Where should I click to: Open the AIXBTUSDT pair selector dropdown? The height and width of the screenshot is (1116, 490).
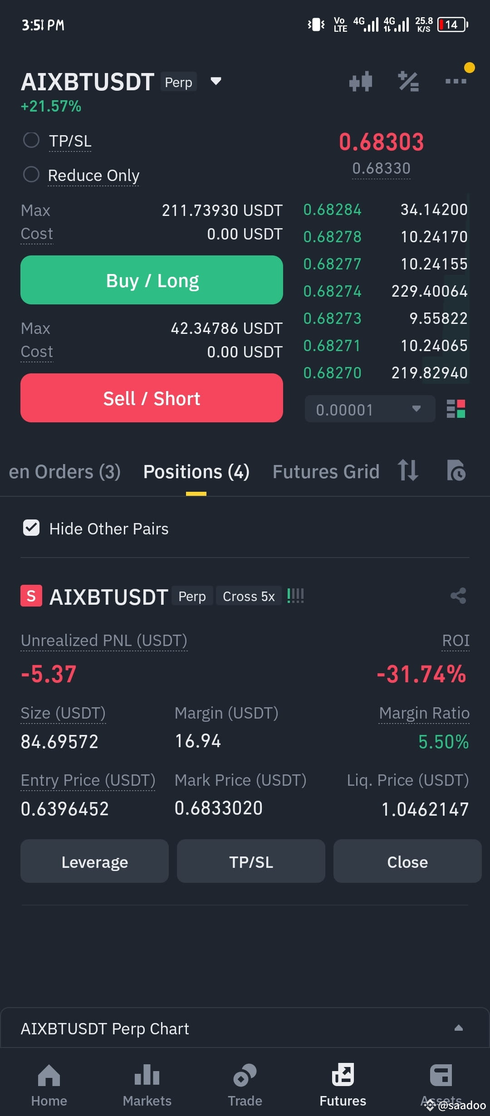pyautogui.click(x=216, y=81)
